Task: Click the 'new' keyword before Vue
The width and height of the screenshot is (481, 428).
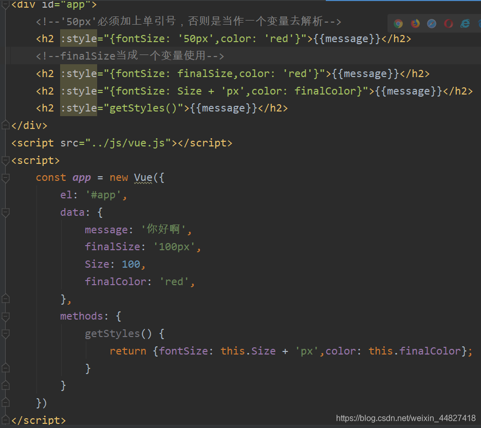Action: click(119, 178)
